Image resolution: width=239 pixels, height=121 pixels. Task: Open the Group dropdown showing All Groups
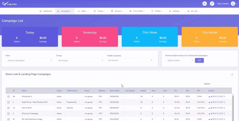pyautogui.click(x=80, y=60)
